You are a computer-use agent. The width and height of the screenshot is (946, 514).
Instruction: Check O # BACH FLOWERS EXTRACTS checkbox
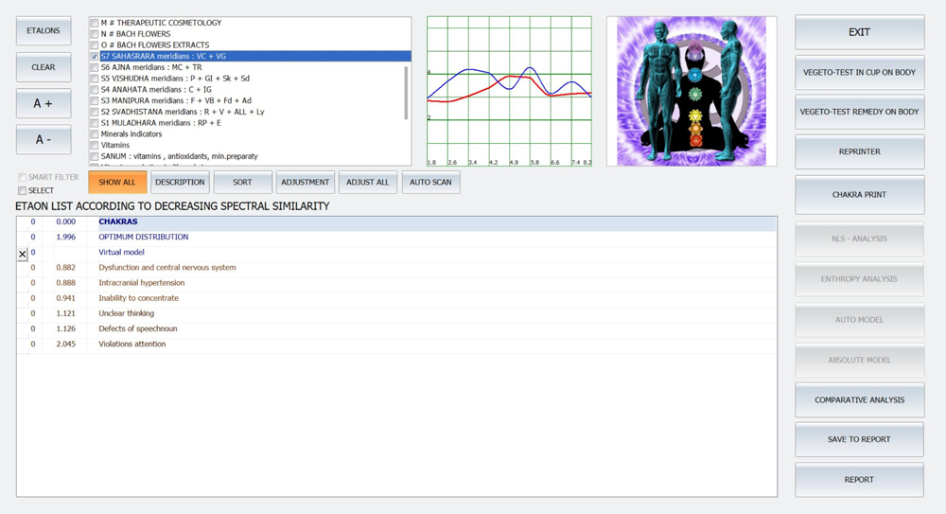[x=94, y=45]
